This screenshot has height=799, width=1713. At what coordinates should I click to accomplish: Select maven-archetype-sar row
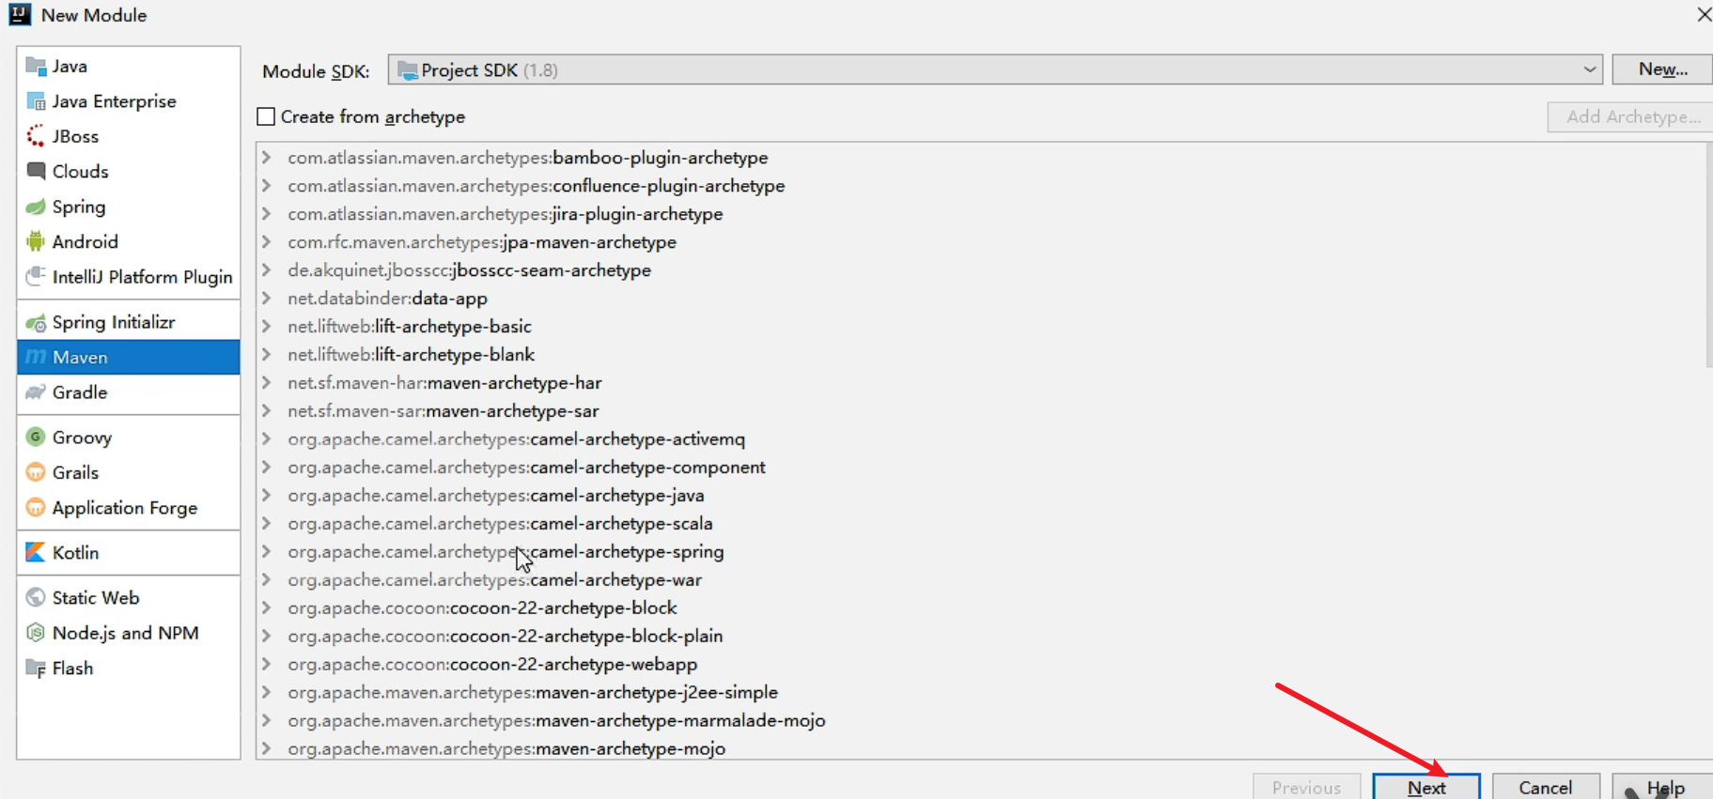click(981, 411)
